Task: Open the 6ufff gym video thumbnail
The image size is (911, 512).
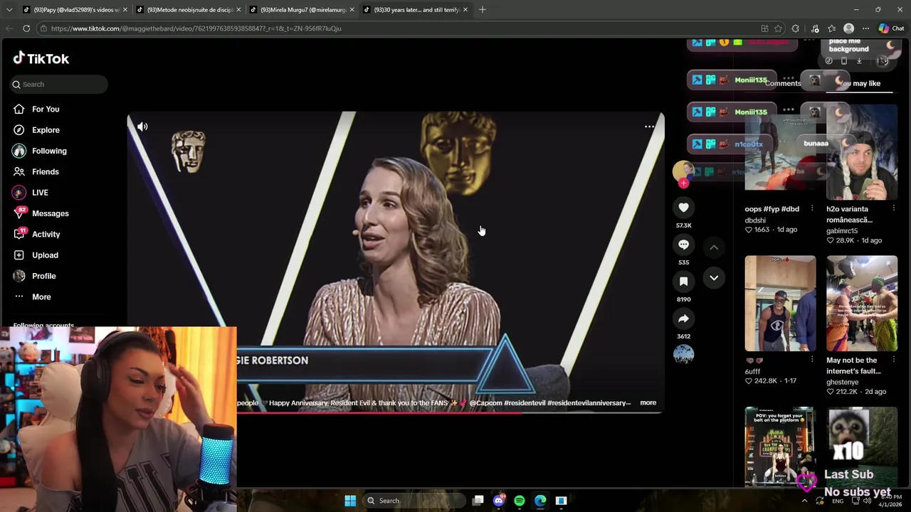Action: point(780,303)
